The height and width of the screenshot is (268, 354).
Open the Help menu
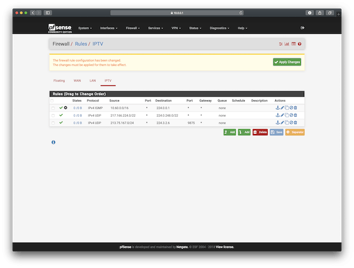(x=242, y=28)
